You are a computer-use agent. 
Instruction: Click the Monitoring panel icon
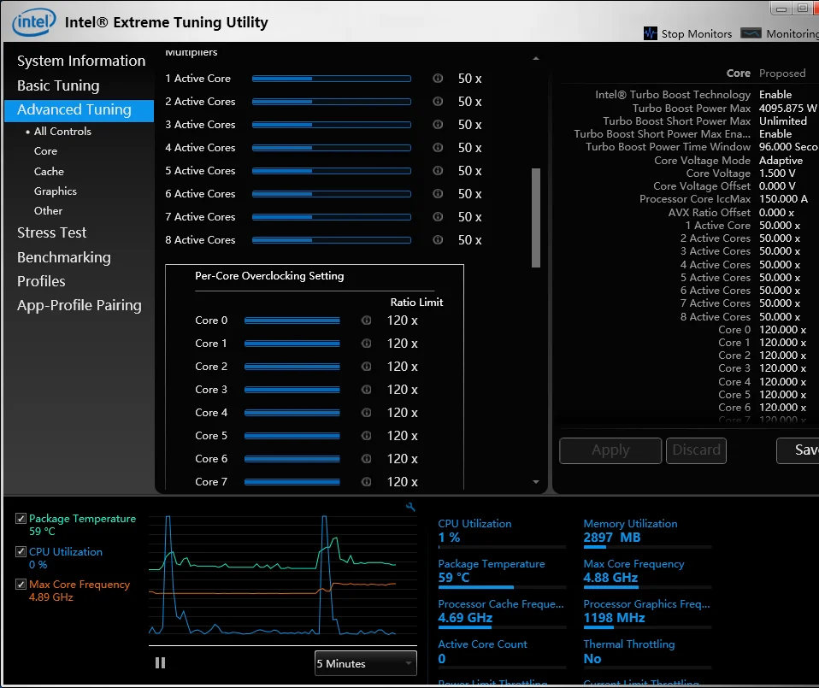pyautogui.click(x=751, y=33)
